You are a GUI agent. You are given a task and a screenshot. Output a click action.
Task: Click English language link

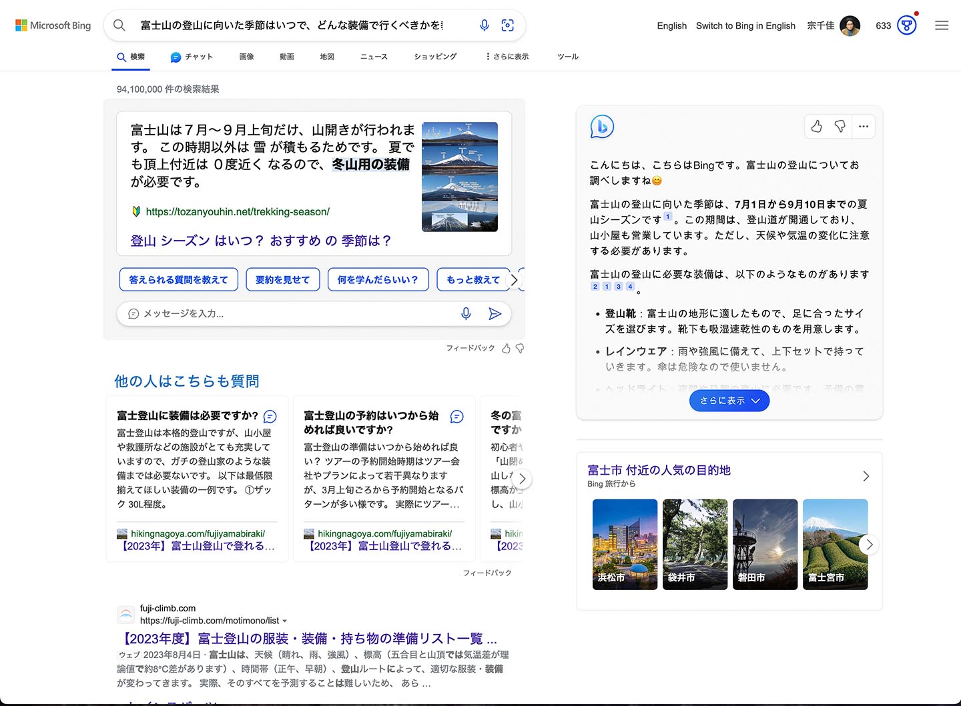[x=671, y=25]
